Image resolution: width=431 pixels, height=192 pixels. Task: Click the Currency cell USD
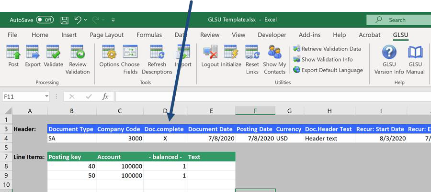pyautogui.click(x=289, y=139)
